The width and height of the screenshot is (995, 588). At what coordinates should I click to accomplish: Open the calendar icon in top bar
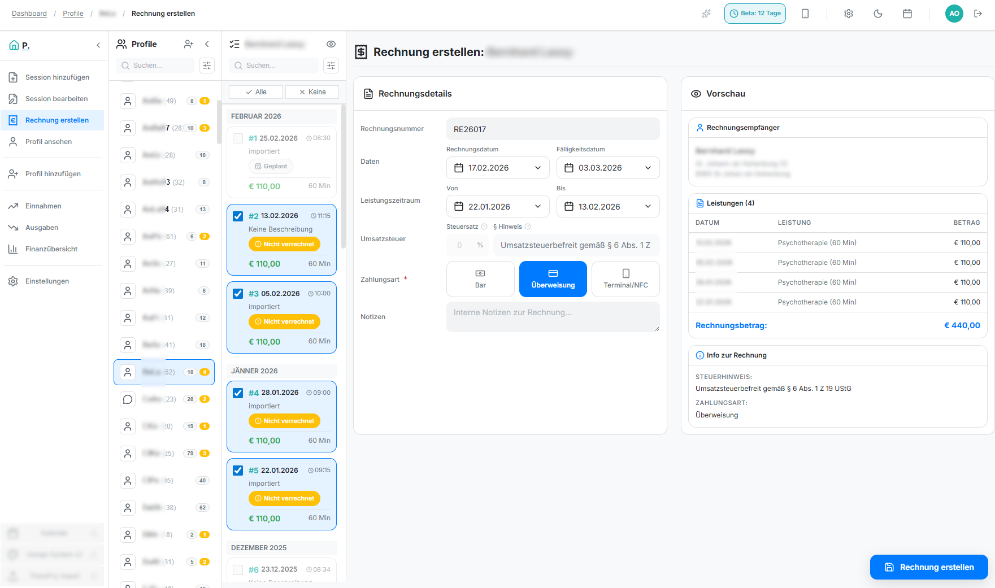point(907,14)
